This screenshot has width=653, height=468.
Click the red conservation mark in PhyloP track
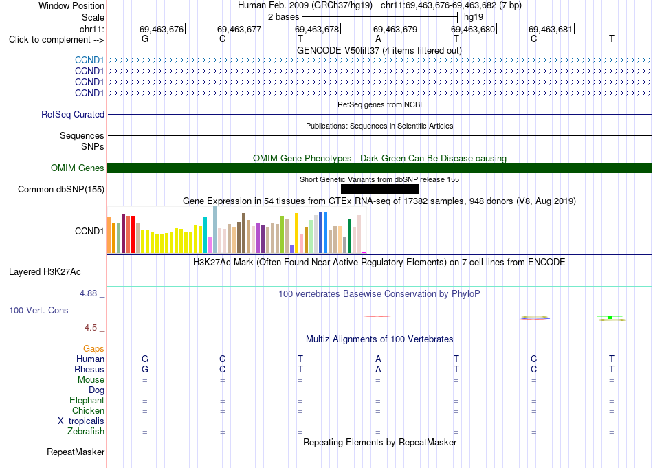[377, 316]
